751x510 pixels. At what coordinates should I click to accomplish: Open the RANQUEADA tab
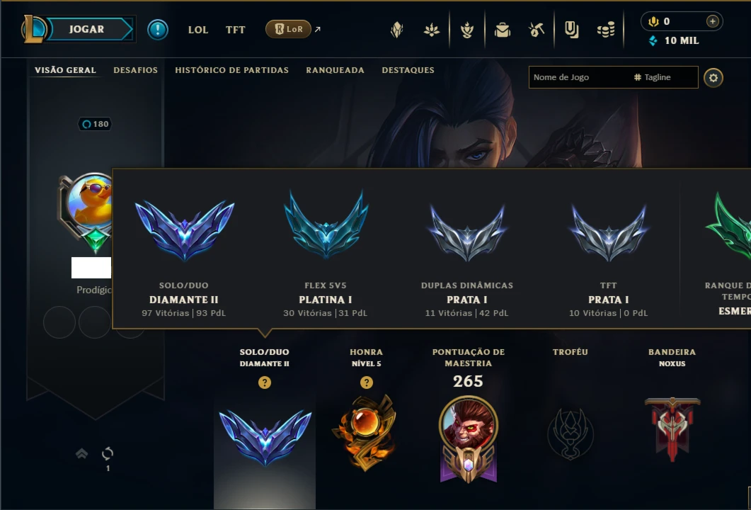coord(336,70)
